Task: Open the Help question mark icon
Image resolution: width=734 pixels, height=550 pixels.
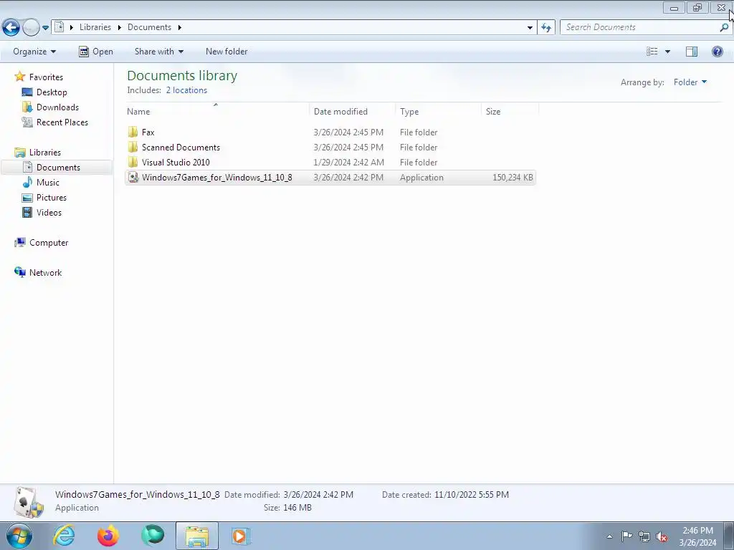Action: pos(717,52)
